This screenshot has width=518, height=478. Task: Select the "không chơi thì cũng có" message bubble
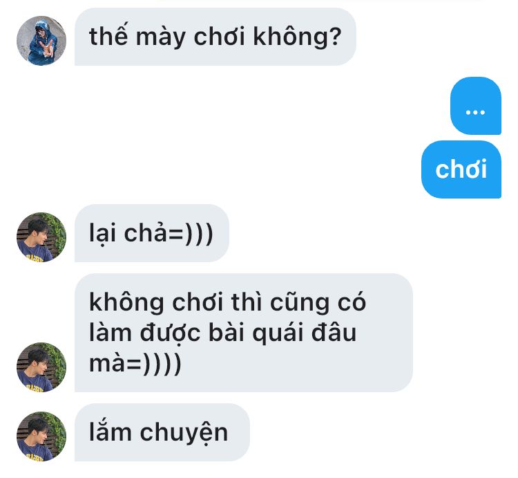click(244, 333)
